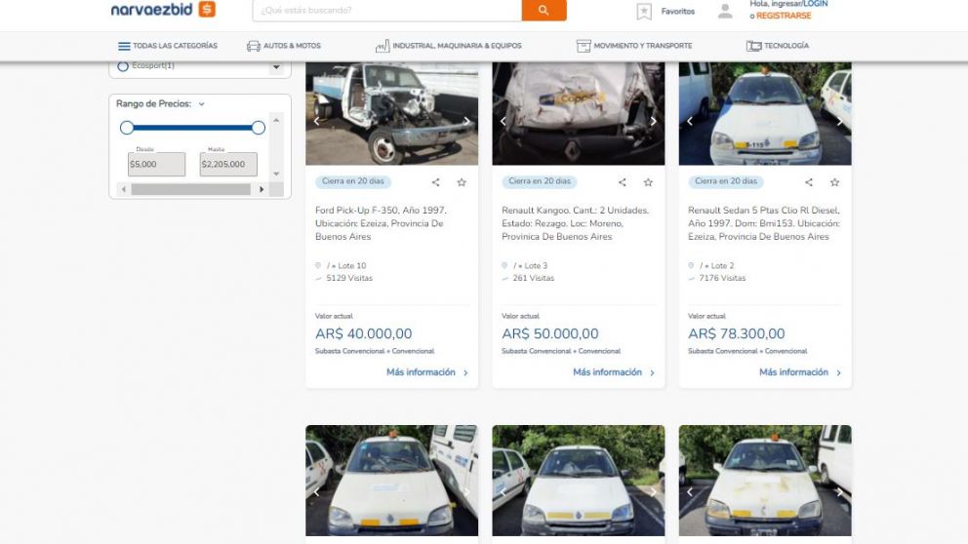The image size is (968, 544).
Task: Open Más información for Renault Clio Lote 2
Action: (800, 371)
